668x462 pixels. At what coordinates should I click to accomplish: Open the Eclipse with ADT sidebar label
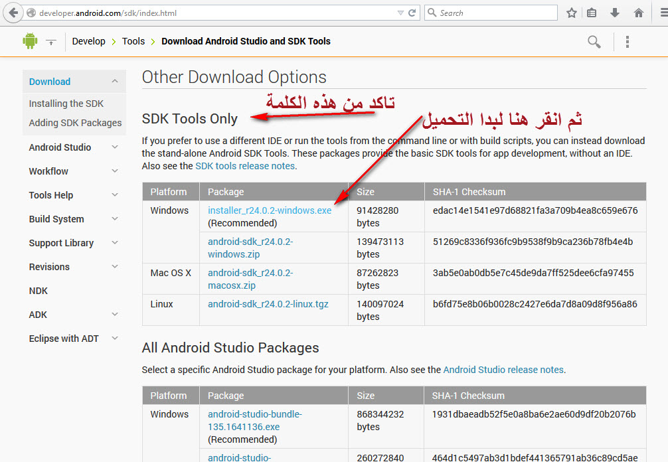point(64,339)
